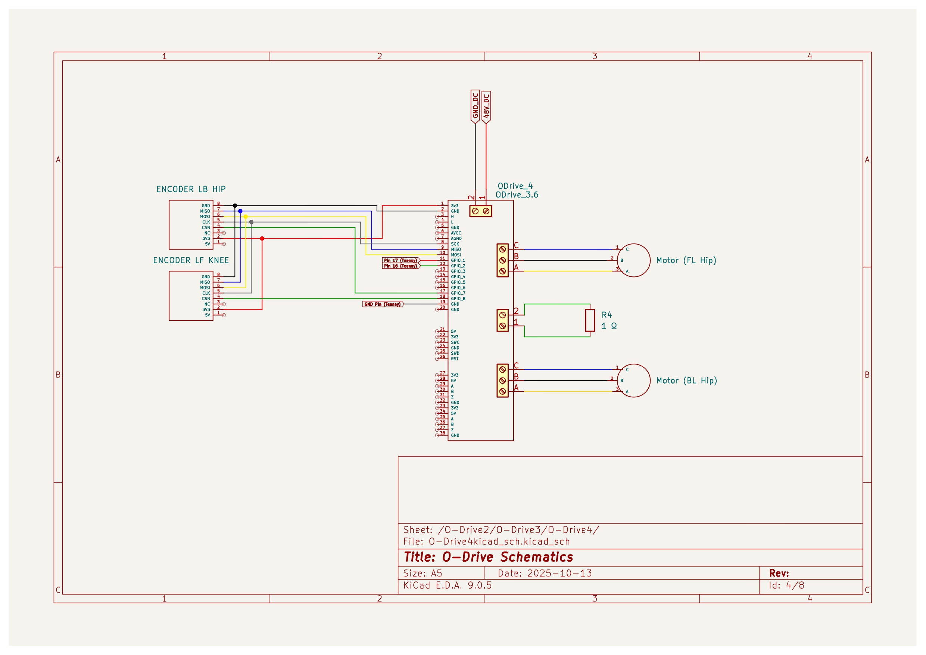
Task: Select the two-pin power screw terminal under ODrive_4
Action: (x=481, y=211)
